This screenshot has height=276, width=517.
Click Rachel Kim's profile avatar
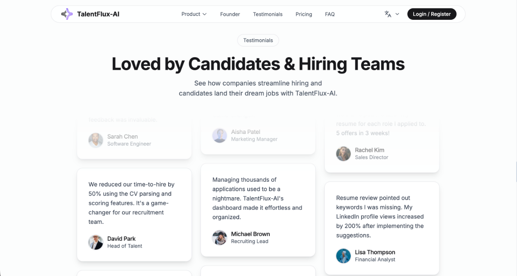[343, 154]
